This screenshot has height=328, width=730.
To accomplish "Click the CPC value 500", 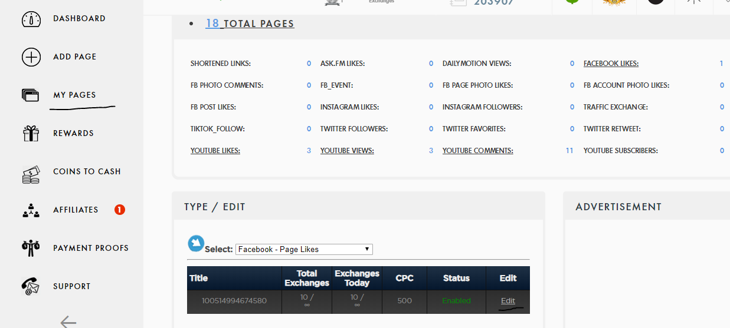I will 405,301.
